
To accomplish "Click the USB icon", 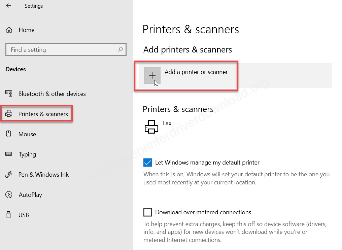I will (x=8, y=215).
